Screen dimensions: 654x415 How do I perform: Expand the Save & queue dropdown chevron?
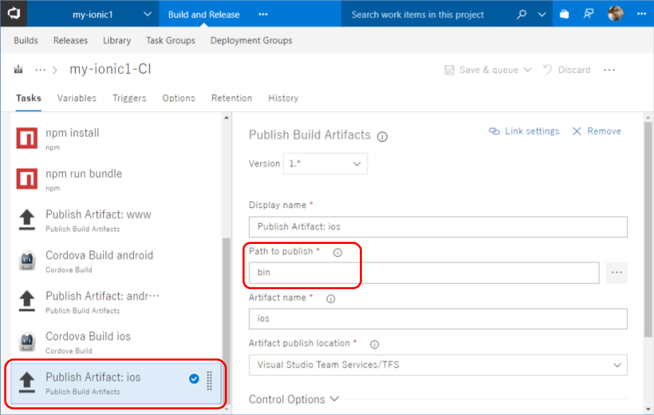[x=527, y=70]
